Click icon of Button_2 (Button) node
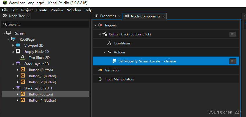The image size is (246, 117). coord(23,82)
